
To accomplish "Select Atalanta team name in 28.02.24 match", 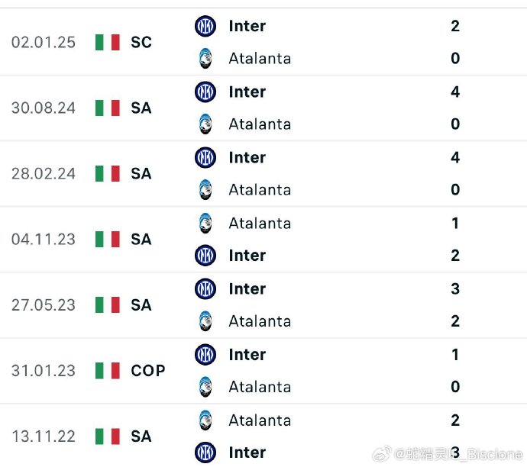I will tap(260, 190).
